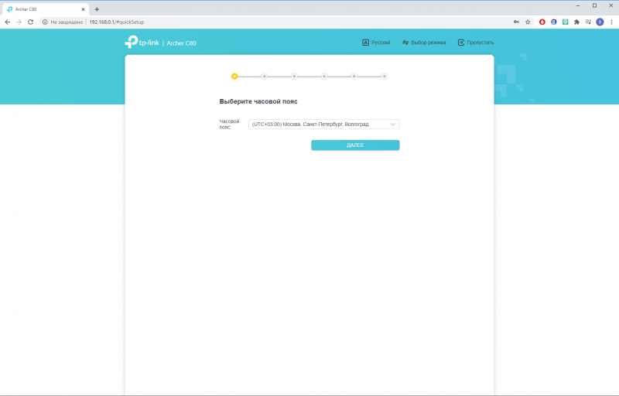Reload the router setup page

(x=30, y=22)
